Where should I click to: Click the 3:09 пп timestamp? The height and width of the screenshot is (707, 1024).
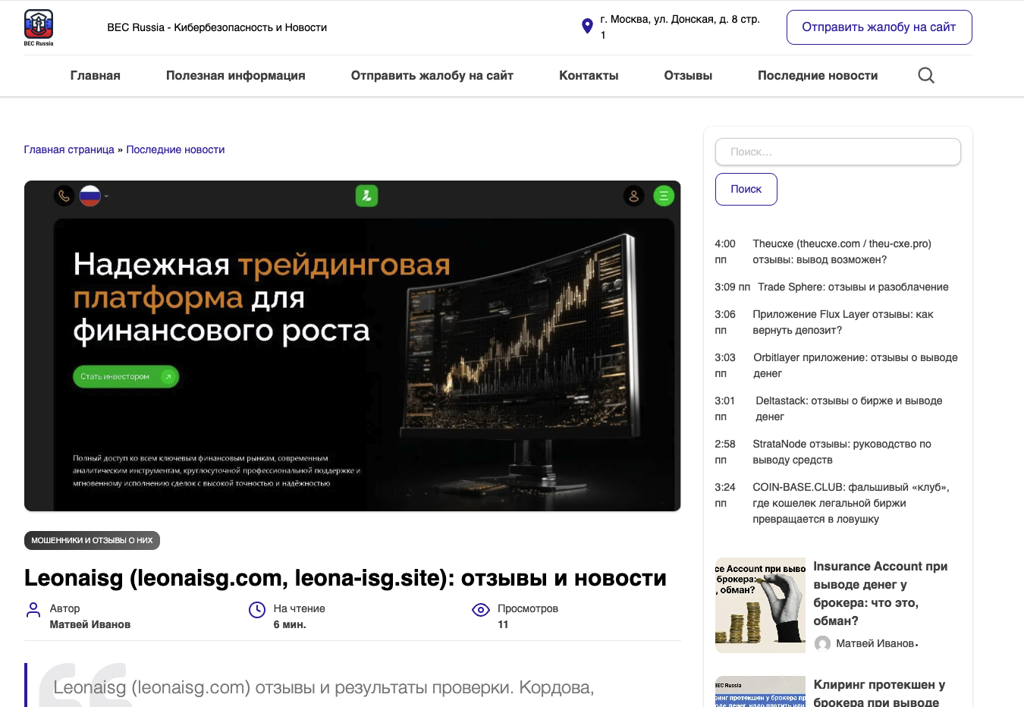pyautogui.click(x=733, y=287)
